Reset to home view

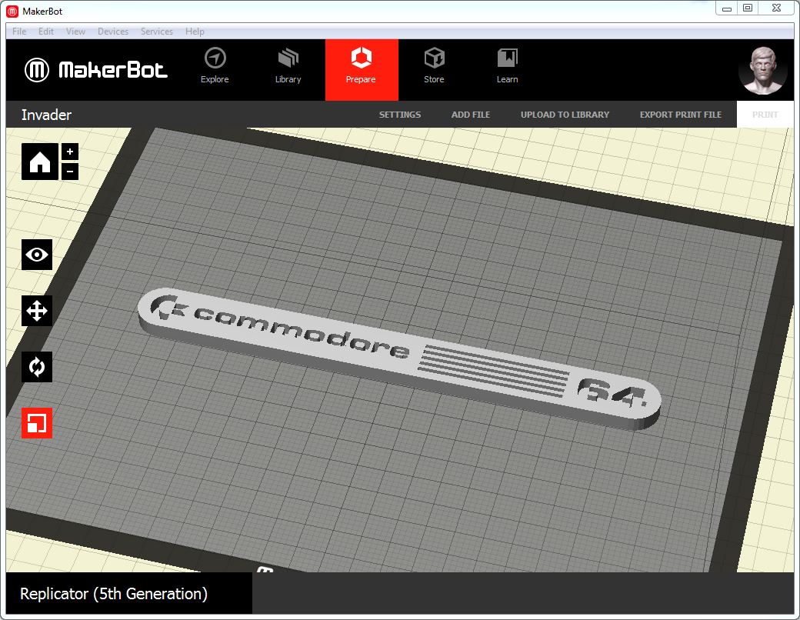click(x=40, y=162)
